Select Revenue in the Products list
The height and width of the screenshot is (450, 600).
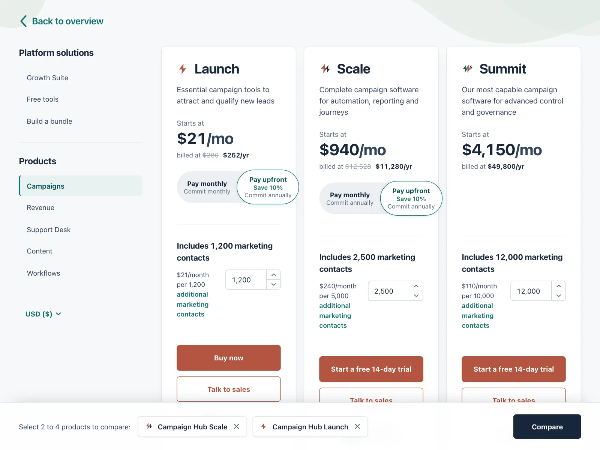pyautogui.click(x=40, y=208)
